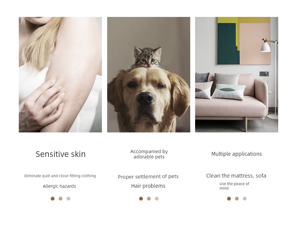Click dark brown dot under 'Use the peace of mind'
297x231 pixels.
point(229,199)
